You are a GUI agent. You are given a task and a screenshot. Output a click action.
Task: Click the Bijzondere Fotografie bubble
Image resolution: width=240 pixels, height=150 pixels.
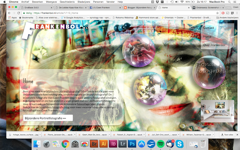click(209, 72)
